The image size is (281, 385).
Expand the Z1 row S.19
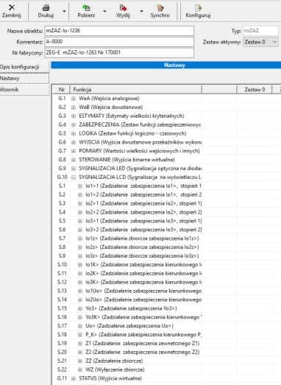(80, 344)
